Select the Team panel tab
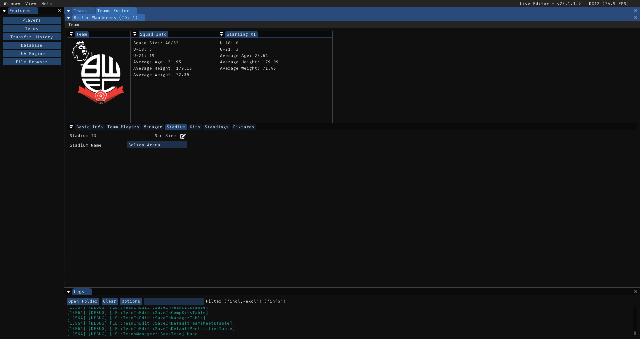This screenshot has height=339, width=640. click(x=82, y=34)
